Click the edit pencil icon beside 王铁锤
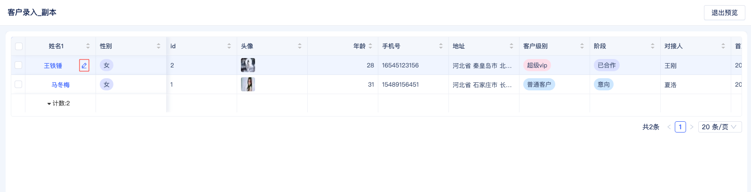The image size is (751, 192). (x=84, y=66)
